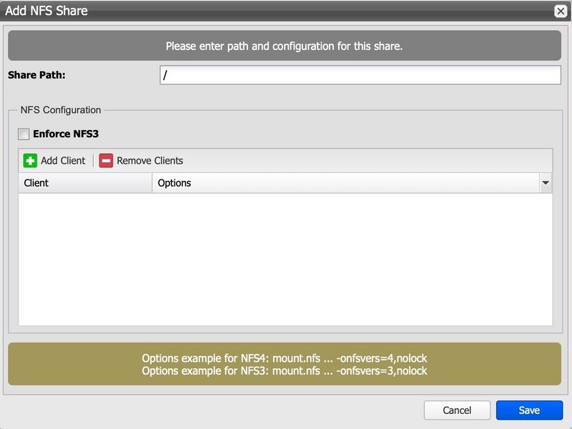Focus the Share Path input field
The width and height of the screenshot is (572, 429).
point(360,75)
